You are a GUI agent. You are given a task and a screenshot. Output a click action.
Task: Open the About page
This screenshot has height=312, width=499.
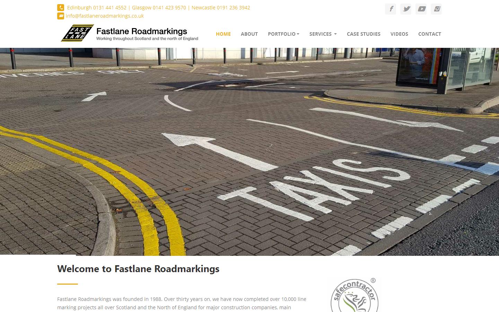coord(249,34)
